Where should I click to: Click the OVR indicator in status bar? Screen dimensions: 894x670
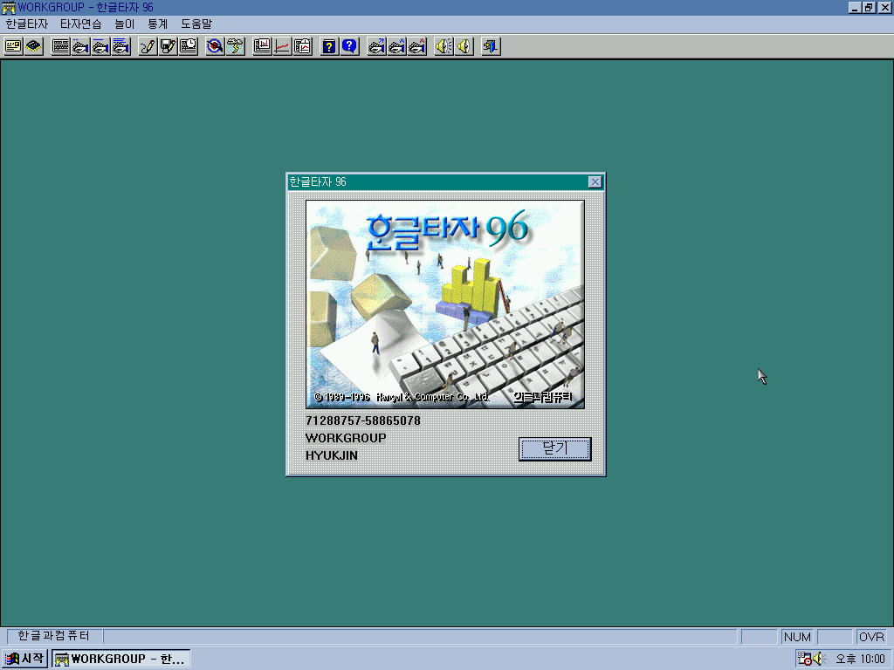point(872,637)
